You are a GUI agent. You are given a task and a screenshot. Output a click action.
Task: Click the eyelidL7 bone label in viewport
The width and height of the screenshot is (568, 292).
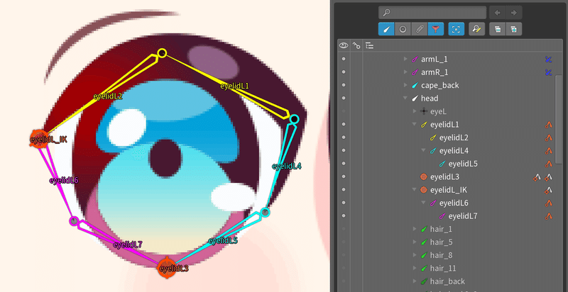click(127, 245)
